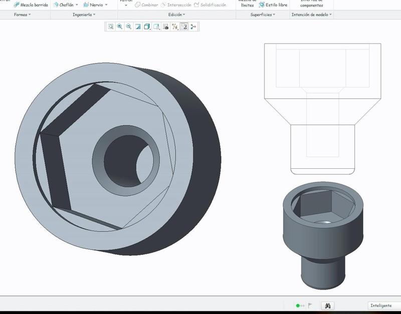Click the view manager icon
Image resolution: width=401 pixels, height=314 pixels.
coord(165,27)
